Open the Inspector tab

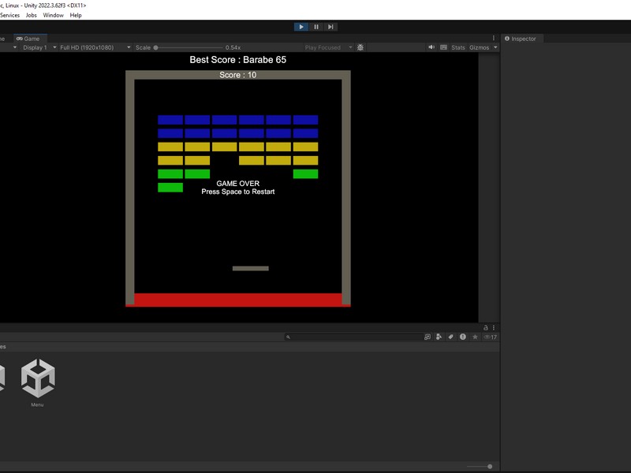click(x=523, y=39)
